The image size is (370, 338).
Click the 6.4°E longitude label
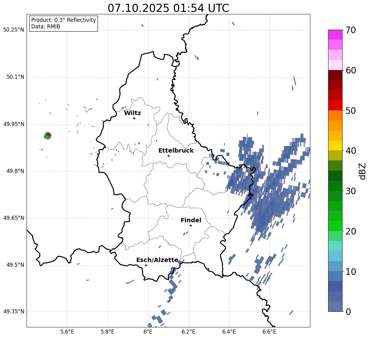(x=229, y=332)
